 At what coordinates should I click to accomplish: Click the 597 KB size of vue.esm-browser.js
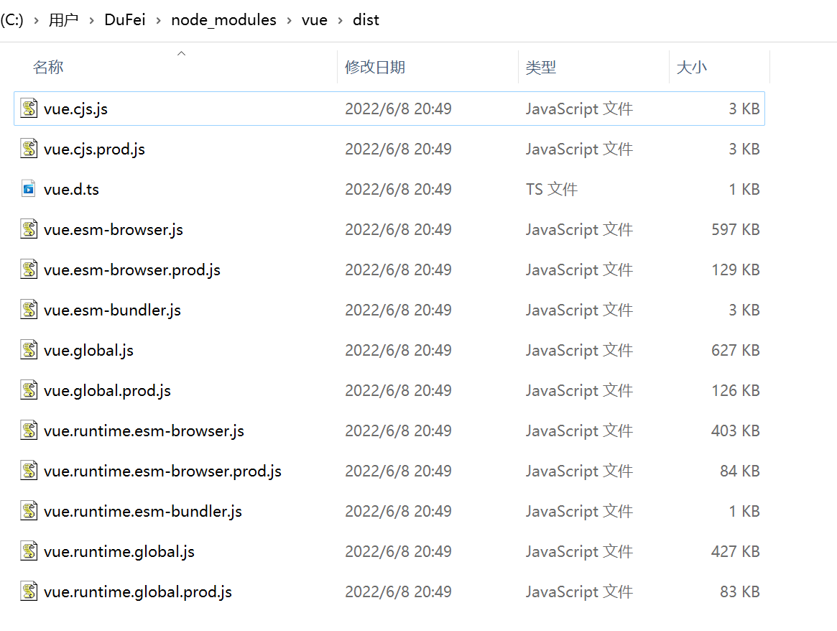(x=736, y=229)
